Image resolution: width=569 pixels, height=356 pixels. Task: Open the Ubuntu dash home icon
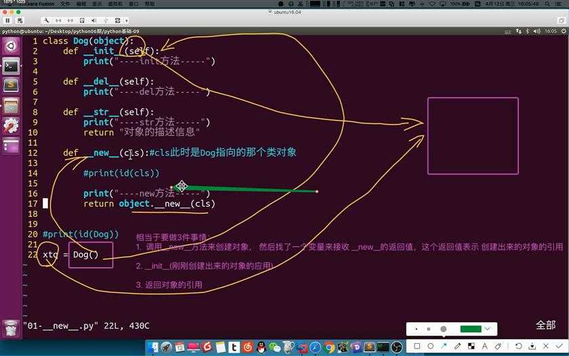(x=11, y=46)
